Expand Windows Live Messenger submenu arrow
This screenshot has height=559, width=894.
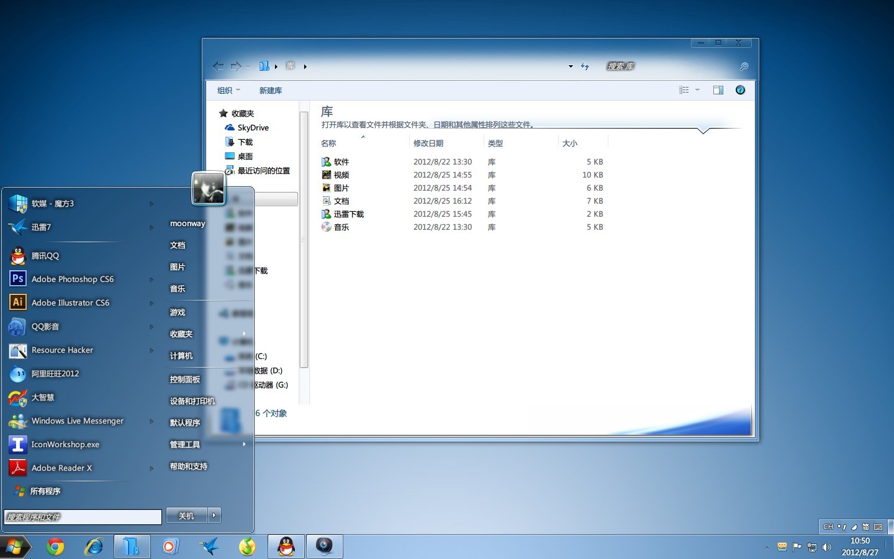pos(151,421)
